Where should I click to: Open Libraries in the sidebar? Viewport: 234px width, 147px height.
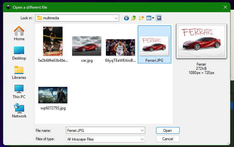point(19,73)
